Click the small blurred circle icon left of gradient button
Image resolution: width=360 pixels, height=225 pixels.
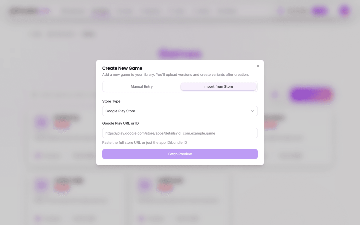tap(275, 95)
